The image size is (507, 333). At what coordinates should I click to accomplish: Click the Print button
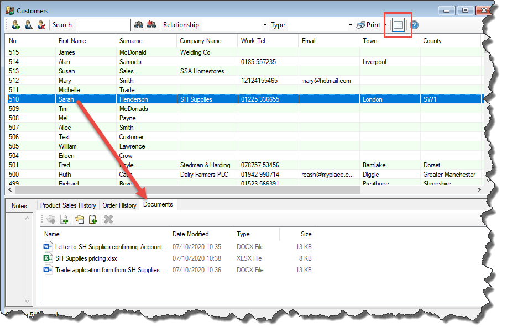(369, 25)
